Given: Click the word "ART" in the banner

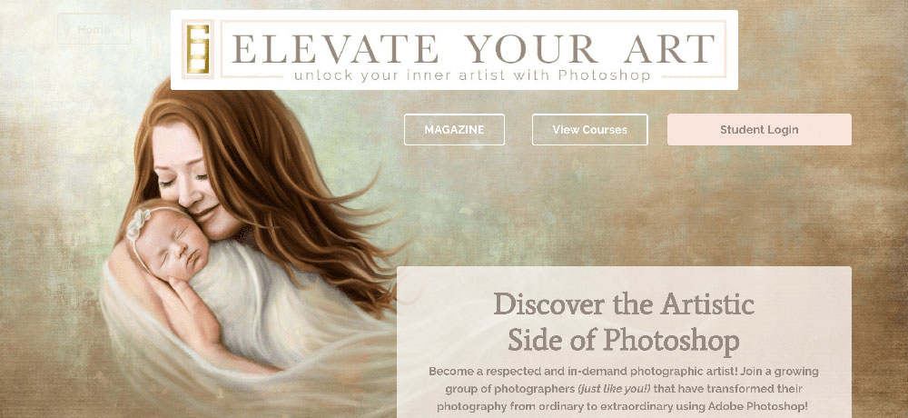Looking at the screenshot, I should pos(669,49).
